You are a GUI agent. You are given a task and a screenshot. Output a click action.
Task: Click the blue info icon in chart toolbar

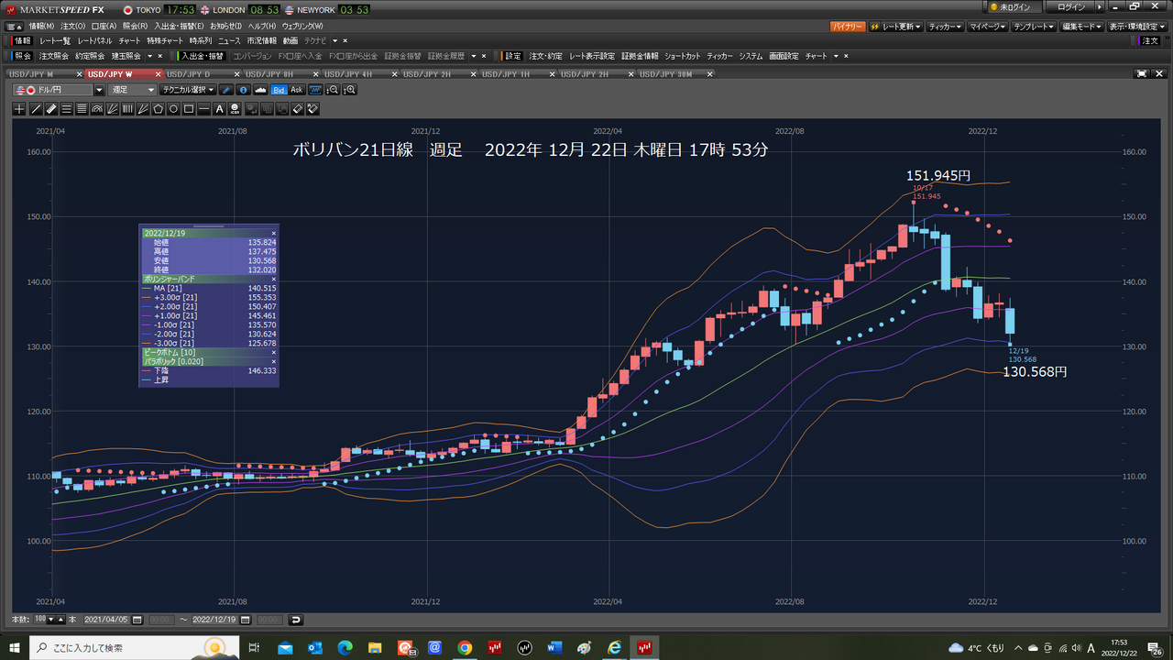tap(243, 90)
